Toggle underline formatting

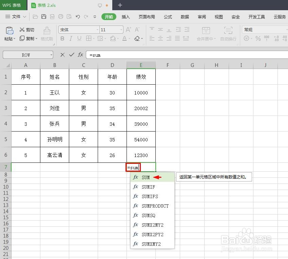click(x=80, y=38)
